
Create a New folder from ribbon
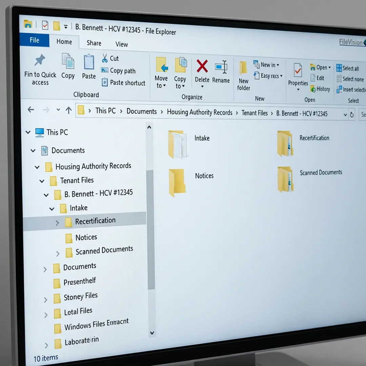(243, 76)
